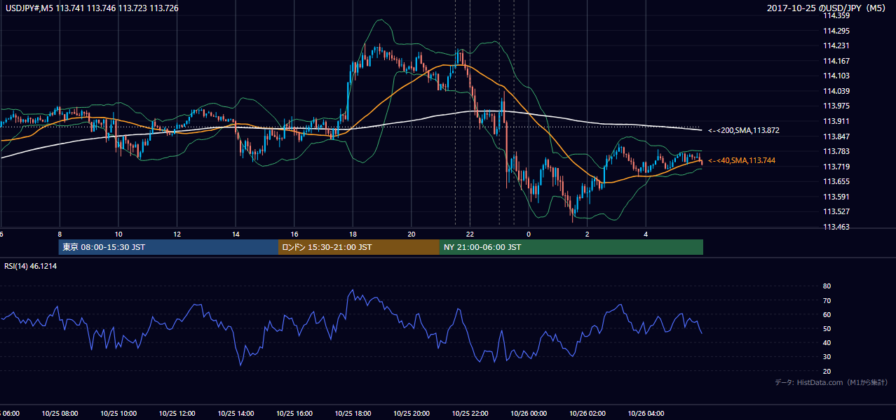Click price axis label 114.103
This screenshot has height=420, width=896.
coord(837,76)
